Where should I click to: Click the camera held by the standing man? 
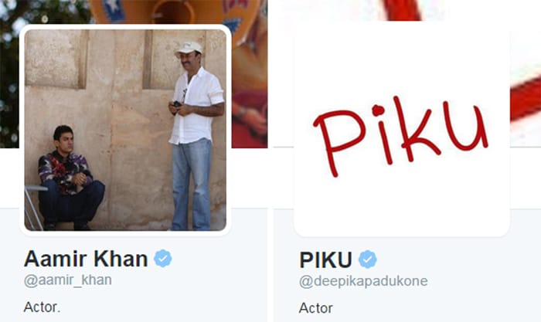pos(177,103)
